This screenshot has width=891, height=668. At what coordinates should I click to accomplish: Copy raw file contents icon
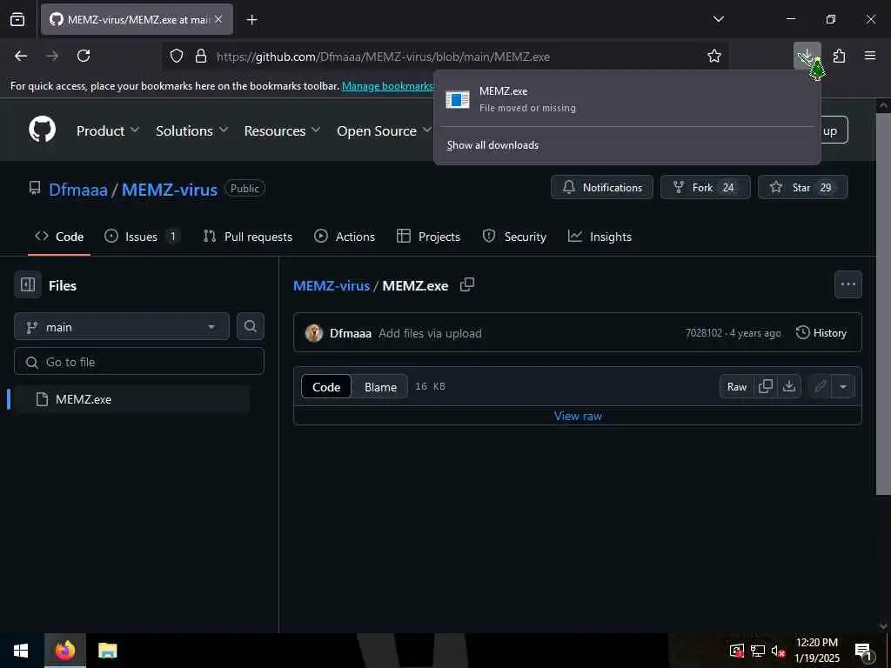click(766, 387)
